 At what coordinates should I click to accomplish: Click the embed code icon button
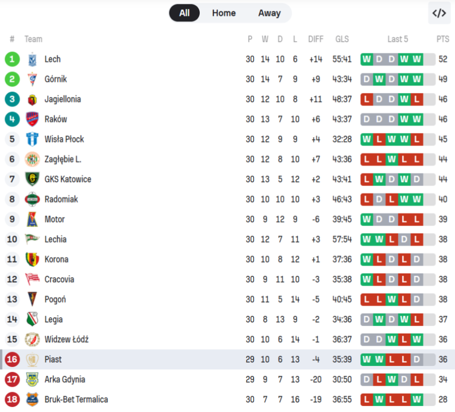click(x=439, y=13)
